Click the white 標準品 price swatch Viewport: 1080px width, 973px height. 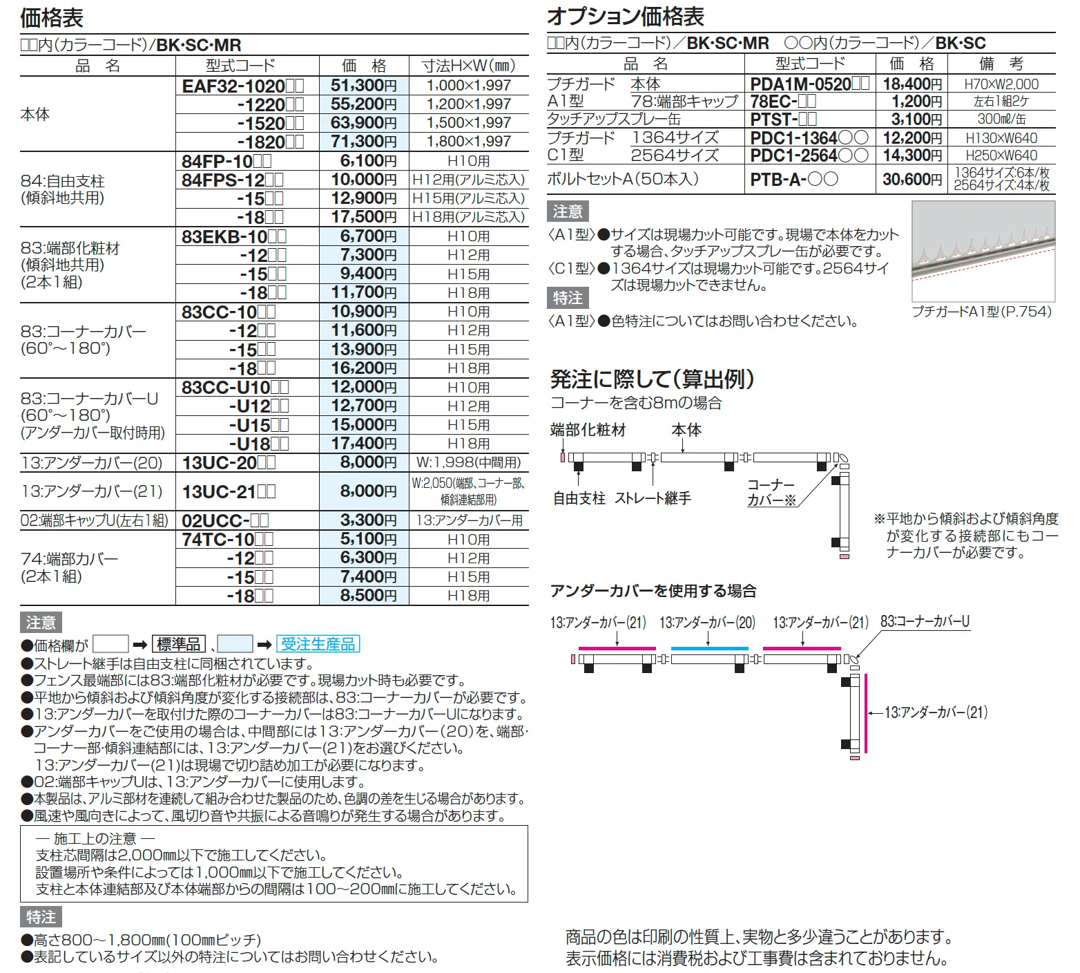point(110,645)
